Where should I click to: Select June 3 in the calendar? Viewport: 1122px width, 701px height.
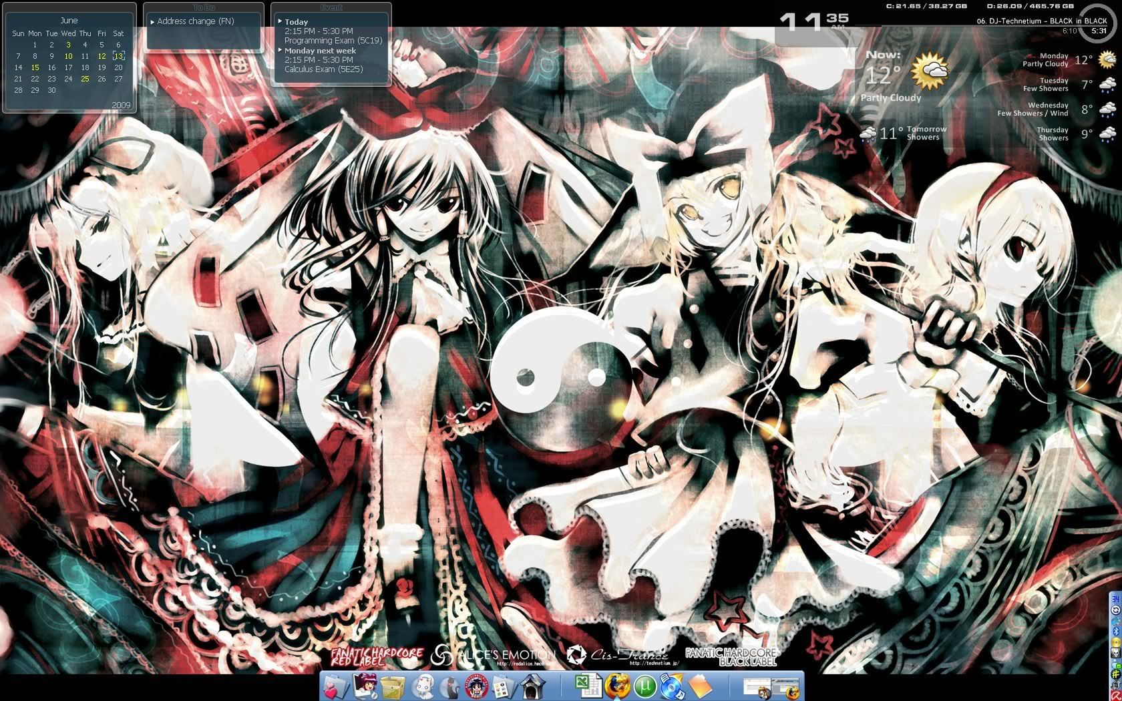pos(68,45)
